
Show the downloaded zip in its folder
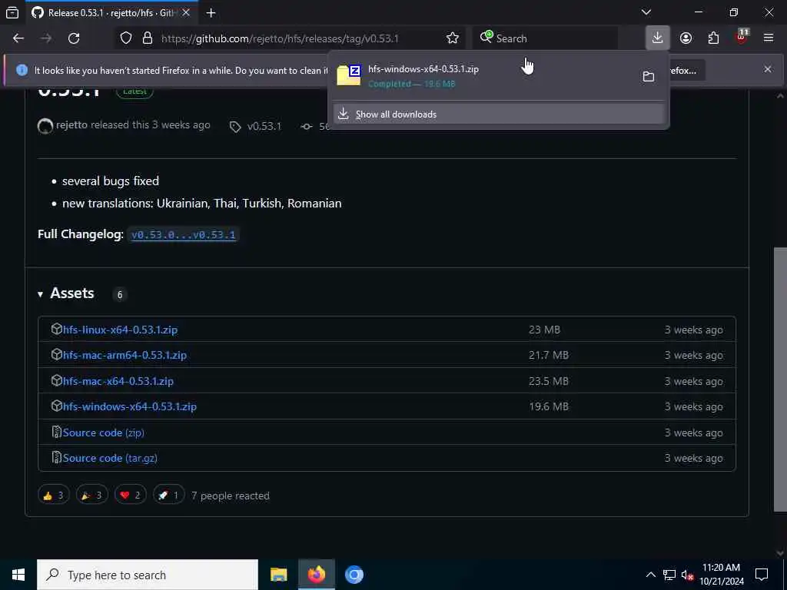tap(649, 76)
